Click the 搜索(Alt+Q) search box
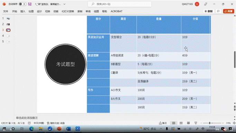Screen dimensions: 236x133 click(120, 4)
